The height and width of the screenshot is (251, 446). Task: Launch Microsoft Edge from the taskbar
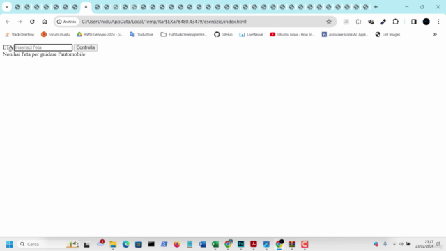point(125,244)
